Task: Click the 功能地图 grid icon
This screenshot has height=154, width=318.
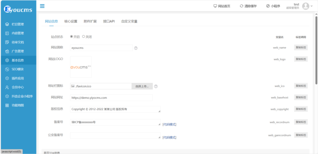Action: (x=7, y=106)
